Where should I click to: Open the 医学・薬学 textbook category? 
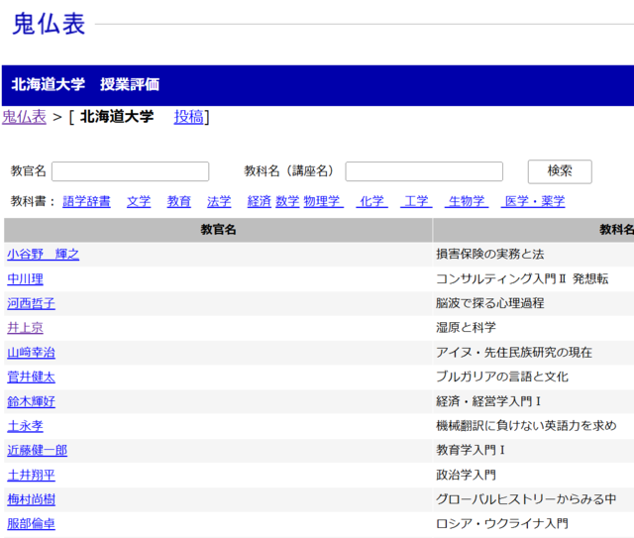(x=534, y=201)
